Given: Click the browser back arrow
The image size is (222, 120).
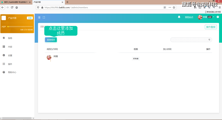Looking at the screenshot, I should (x=3, y=8).
